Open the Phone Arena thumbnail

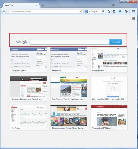coord(69,118)
